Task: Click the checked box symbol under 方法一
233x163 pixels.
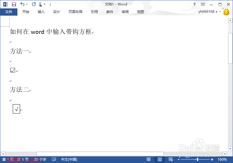Action: (13, 70)
